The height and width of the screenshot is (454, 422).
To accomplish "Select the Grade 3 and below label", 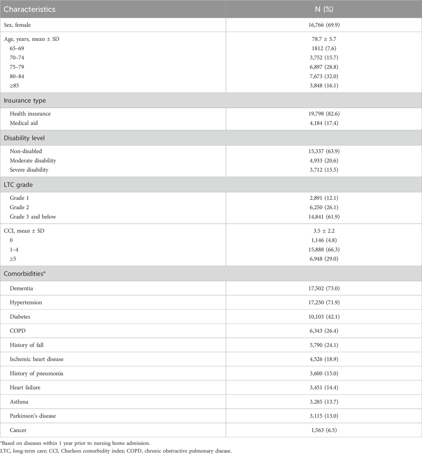I will point(33,217).
